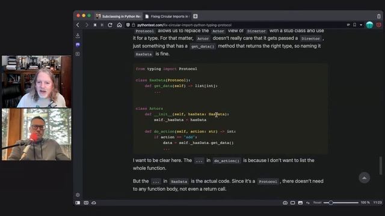This screenshot has height=216, width=385.
Task: Open closed tabs trash can
Action: click(x=378, y=16)
